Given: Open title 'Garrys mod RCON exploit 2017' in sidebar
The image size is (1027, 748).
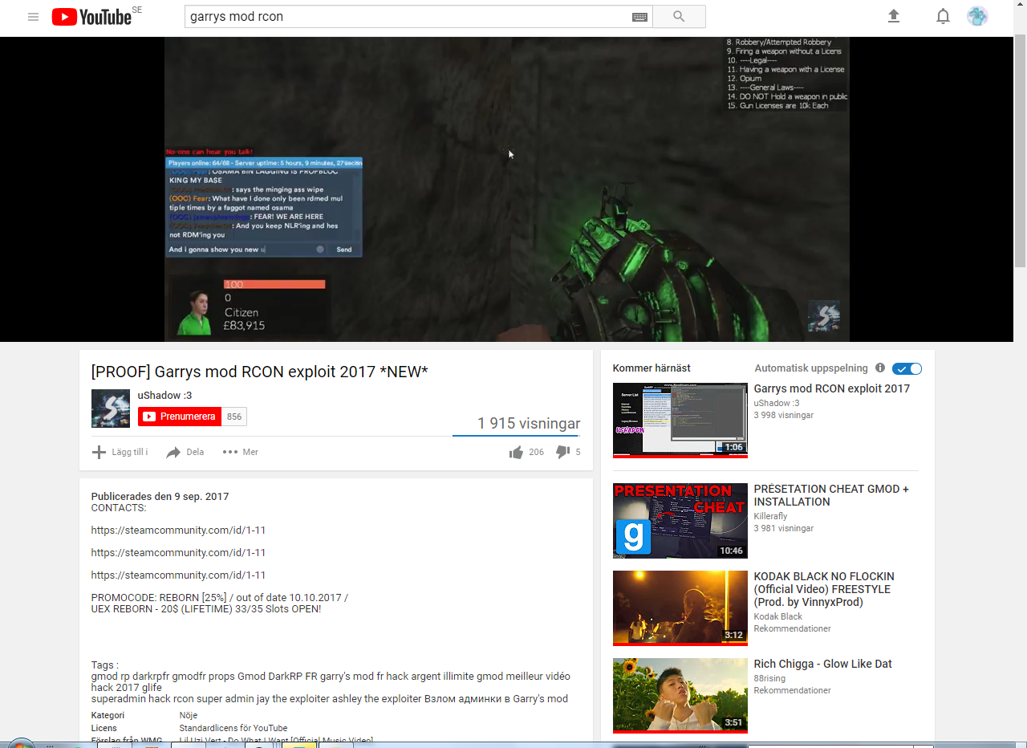Looking at the screenshot, I should [832, 388].
